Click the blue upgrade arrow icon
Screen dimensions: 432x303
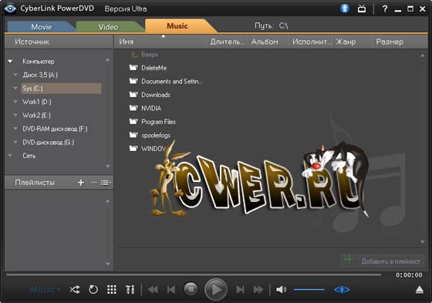[345, 8]
